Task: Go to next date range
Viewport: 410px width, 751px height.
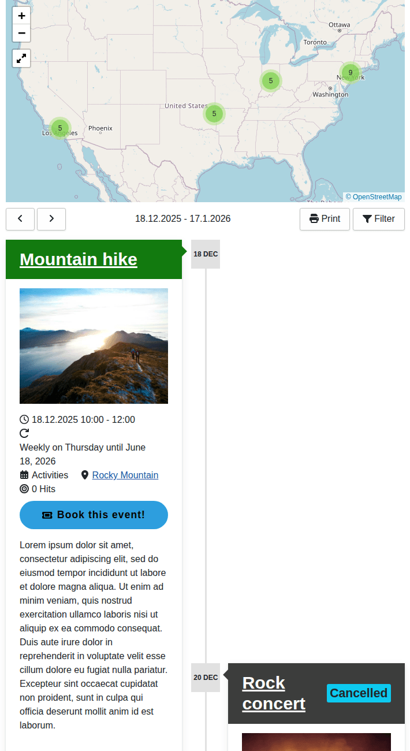Action: click(51, 219)
